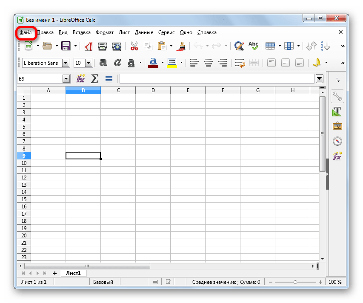Toggle Bold text formatting
Image resolution: width=363 pixels, height=303 pixels.
point(103,63)
